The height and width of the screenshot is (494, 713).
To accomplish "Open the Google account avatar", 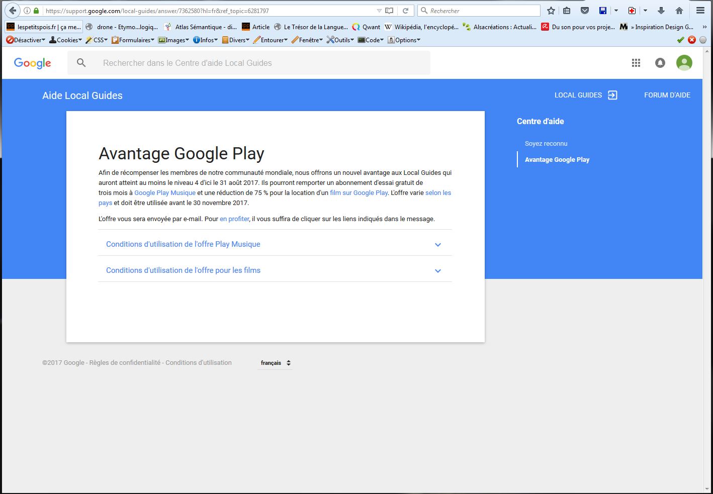I will (x=684, y=63).
